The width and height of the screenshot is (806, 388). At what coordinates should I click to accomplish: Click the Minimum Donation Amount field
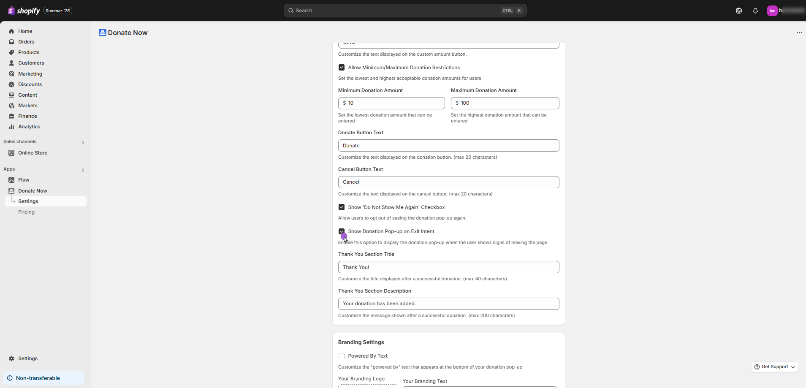(391, 103)
